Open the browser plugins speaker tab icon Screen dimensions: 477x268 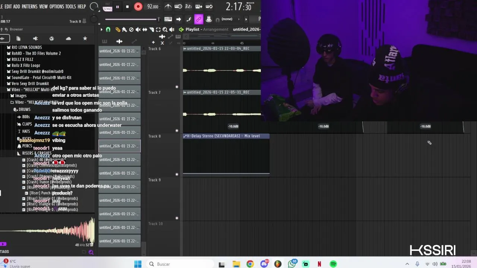click(x=35, y=38)
